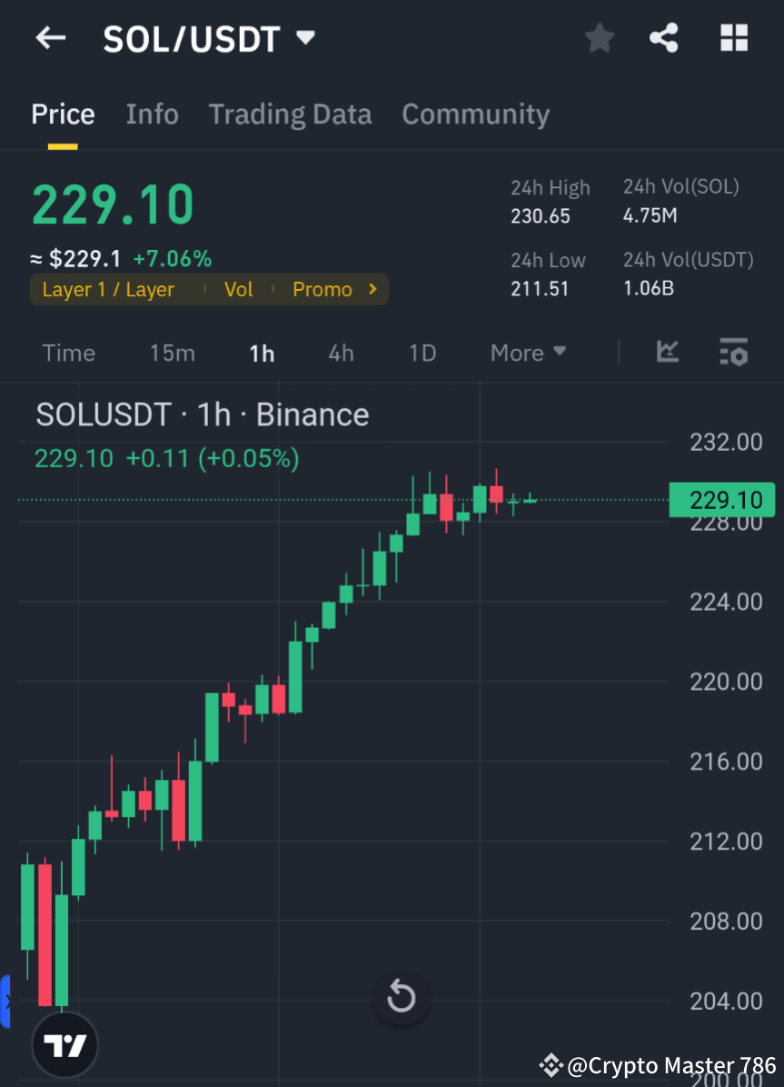Open the Trading Data tab
This screenshot has height=1087, width=784.
click(x=290, y=115)
